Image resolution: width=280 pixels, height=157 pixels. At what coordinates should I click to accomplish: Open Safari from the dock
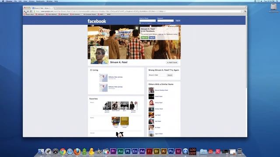click(x=70, y=152)
